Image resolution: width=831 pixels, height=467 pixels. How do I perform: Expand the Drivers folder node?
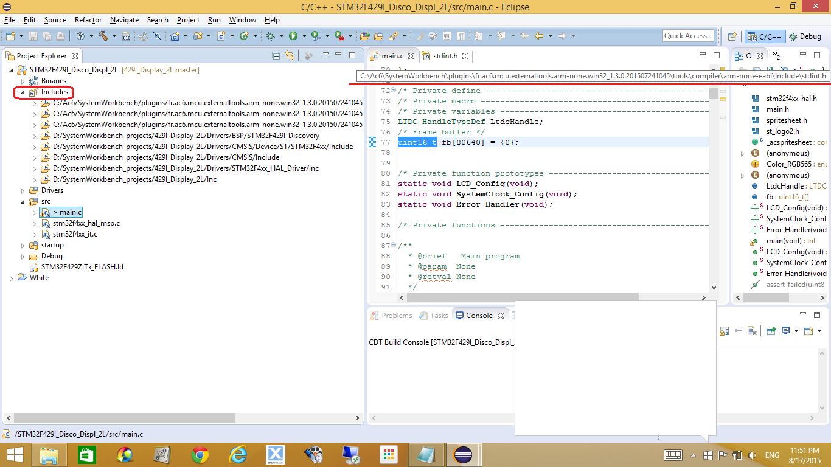23,190
